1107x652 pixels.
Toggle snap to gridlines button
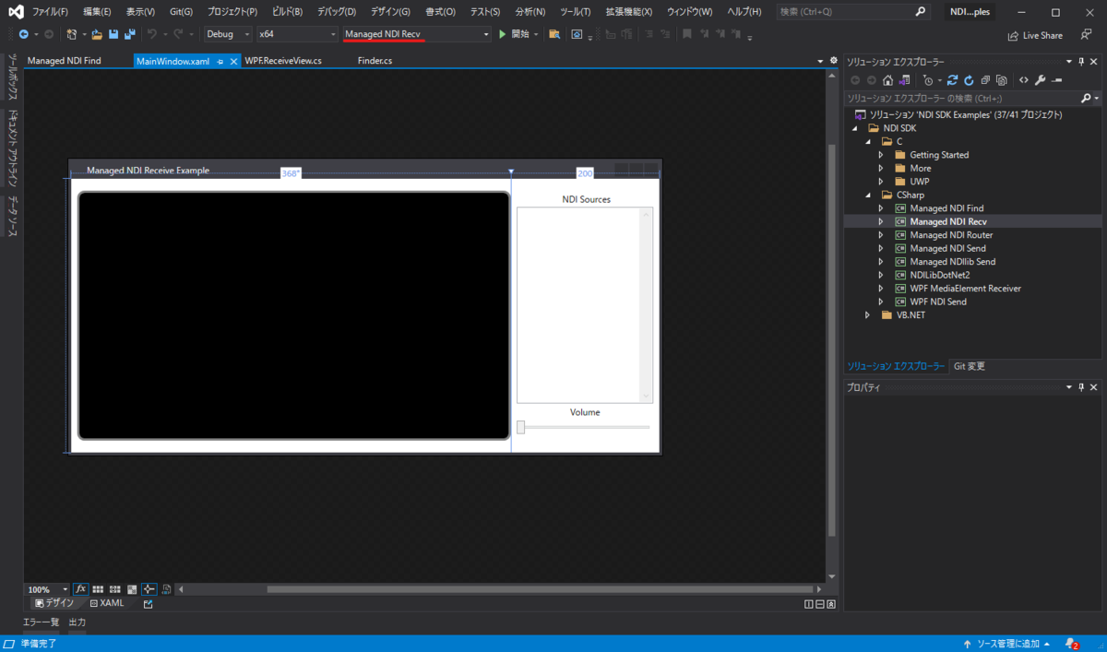(114, 589)
